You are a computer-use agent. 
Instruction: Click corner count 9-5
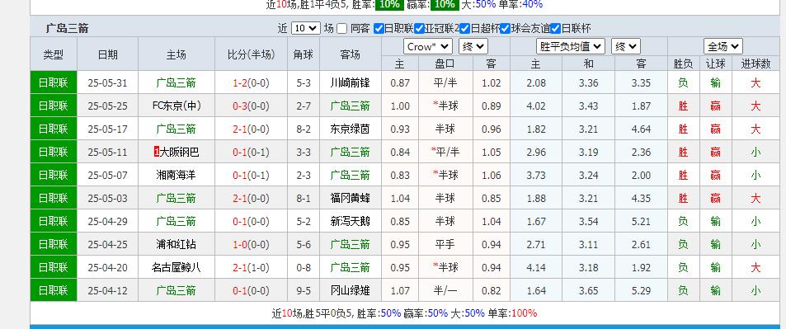click(304, 290)
